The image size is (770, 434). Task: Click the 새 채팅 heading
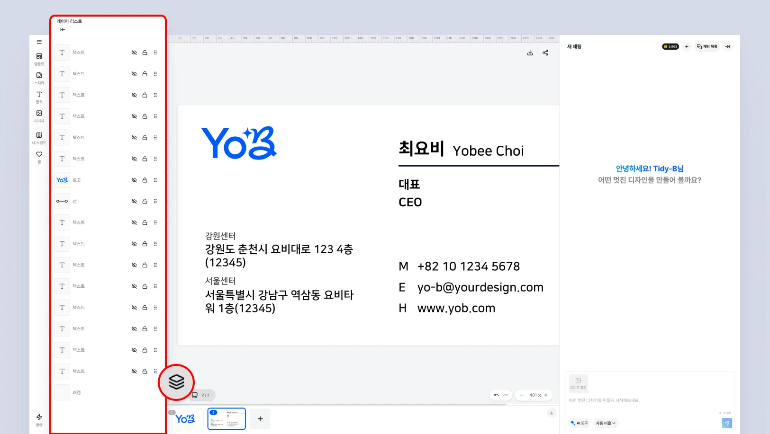click(x=574, y=46)
